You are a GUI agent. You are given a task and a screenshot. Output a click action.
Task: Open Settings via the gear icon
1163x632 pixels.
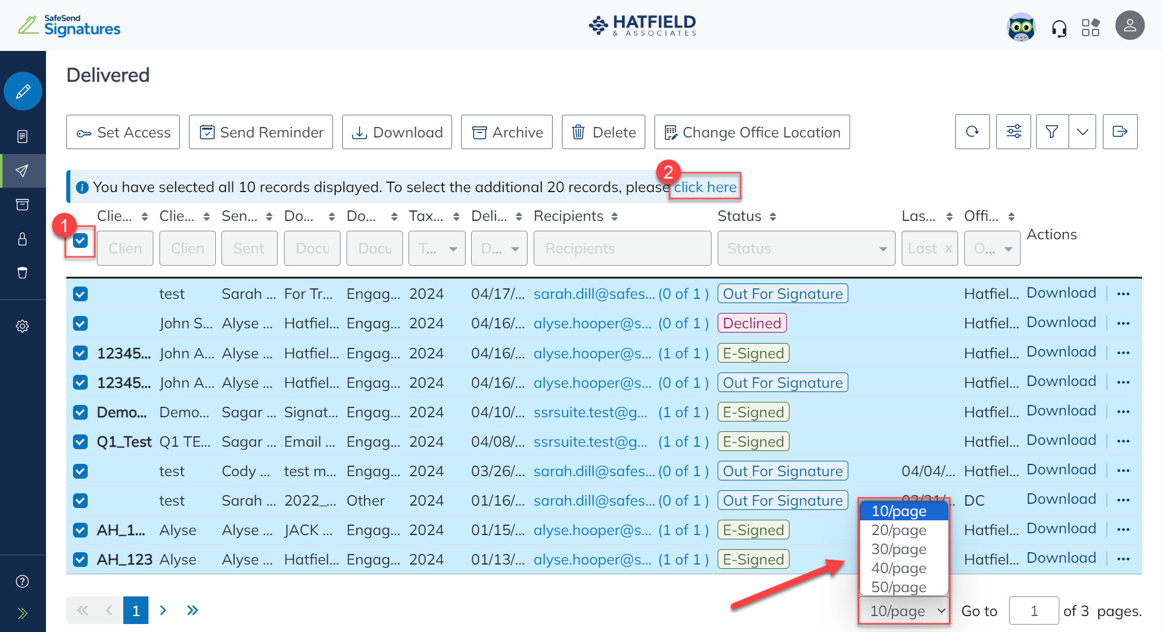23,326
